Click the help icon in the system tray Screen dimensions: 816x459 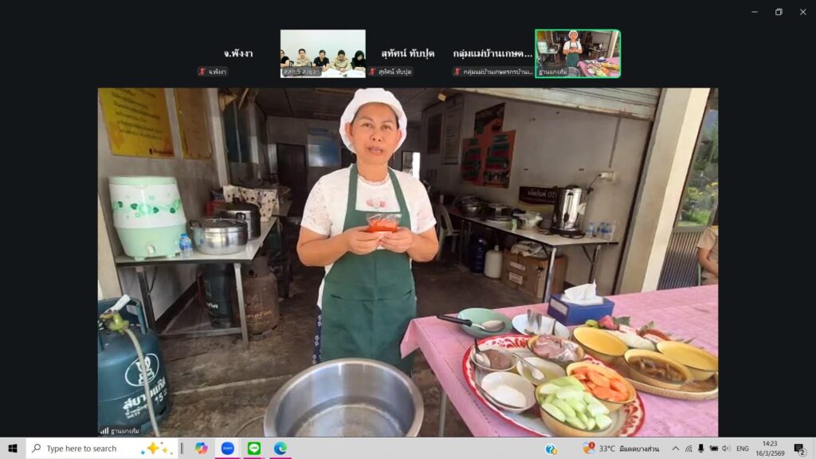(x=551, y=449)
